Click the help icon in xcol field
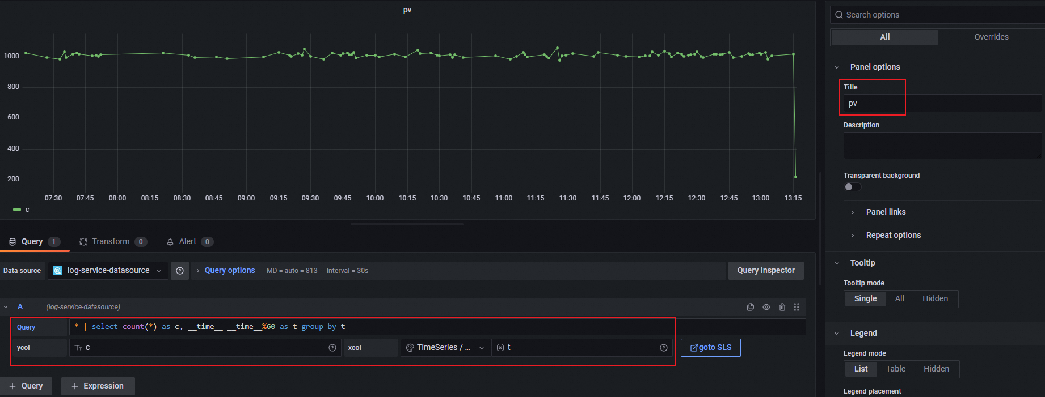Screen dimensions: 1045x397 [x=664, y=348]
